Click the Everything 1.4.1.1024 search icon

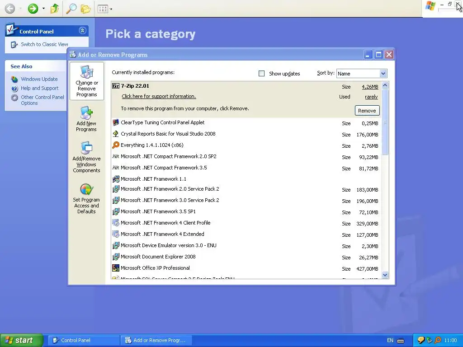click(x=116, y=145)
